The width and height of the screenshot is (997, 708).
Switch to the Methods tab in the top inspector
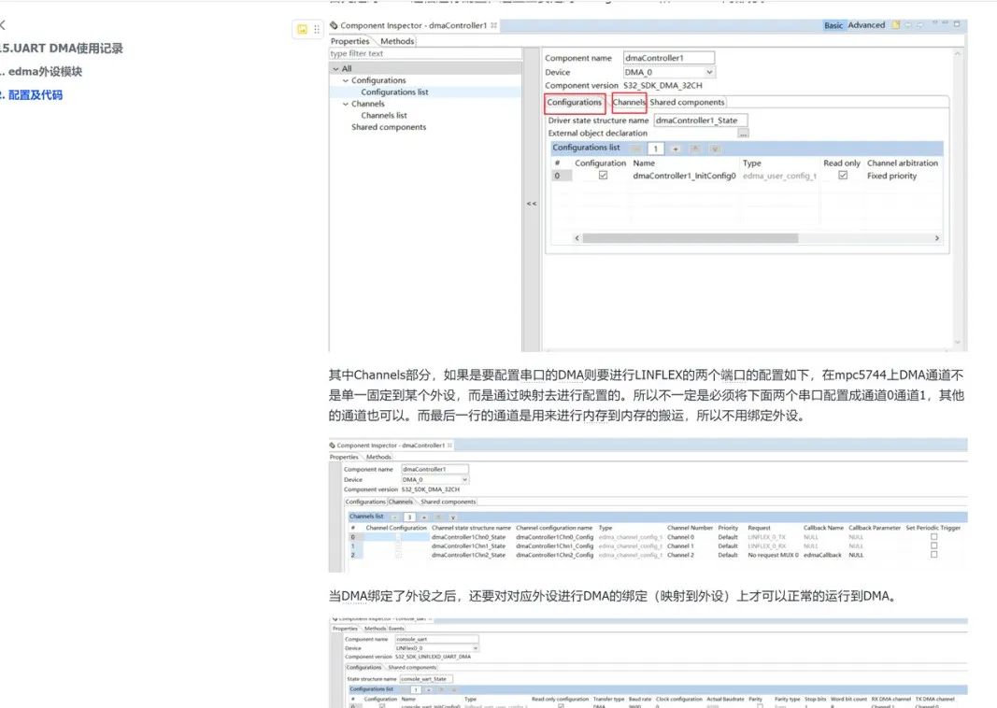pos(397,41)
